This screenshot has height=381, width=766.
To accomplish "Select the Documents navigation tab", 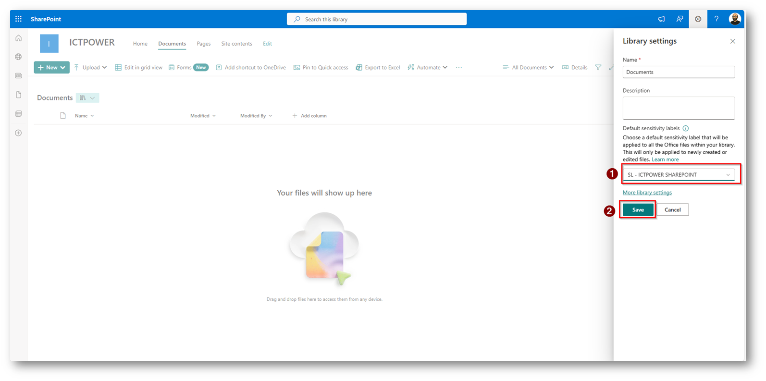I will click(172, 44).
